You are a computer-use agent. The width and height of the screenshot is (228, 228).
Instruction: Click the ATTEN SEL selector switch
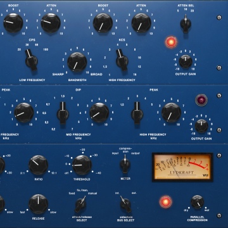(186, 23)
